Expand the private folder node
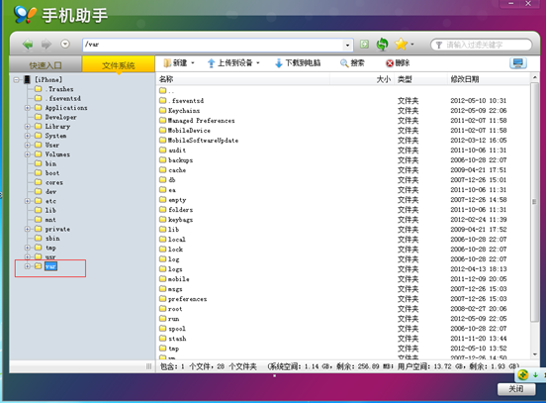 tap(28, 229)
